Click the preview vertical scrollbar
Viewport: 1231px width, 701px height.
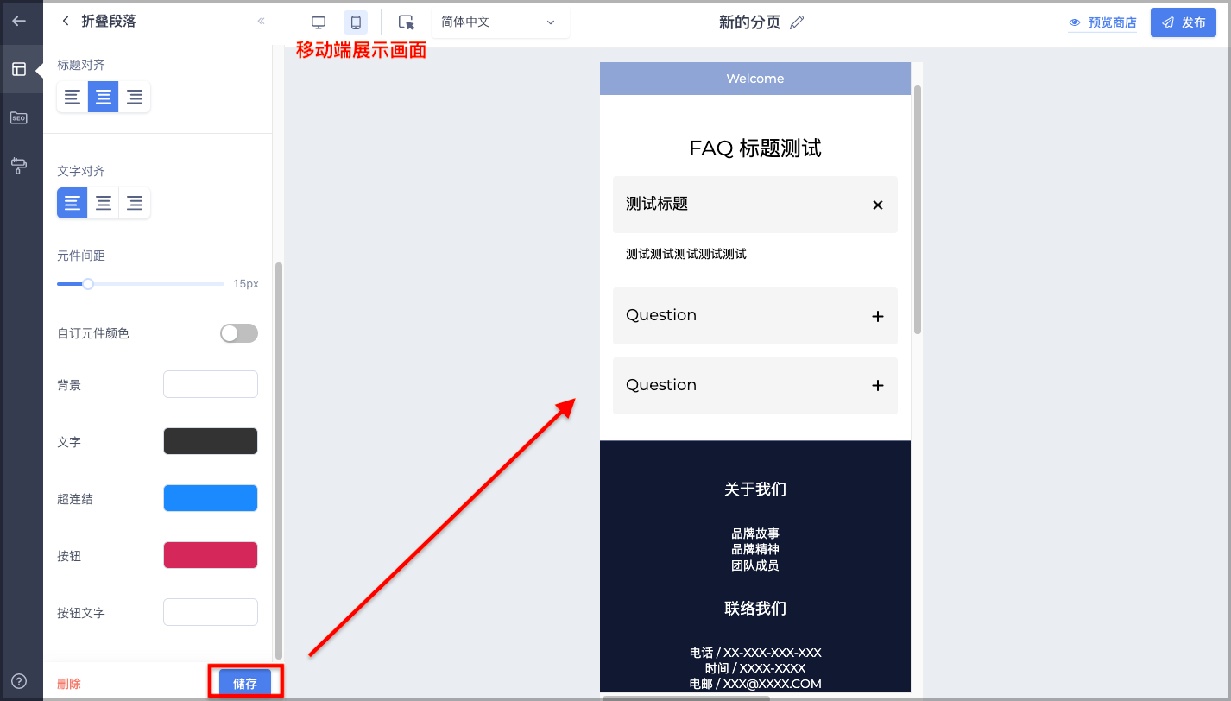pyautogui.click(x=918, y=210)
